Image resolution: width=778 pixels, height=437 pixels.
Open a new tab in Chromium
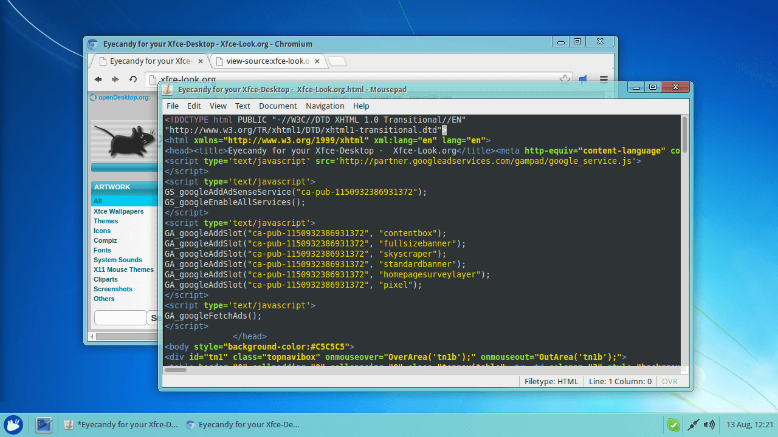(x=338, y=61)
